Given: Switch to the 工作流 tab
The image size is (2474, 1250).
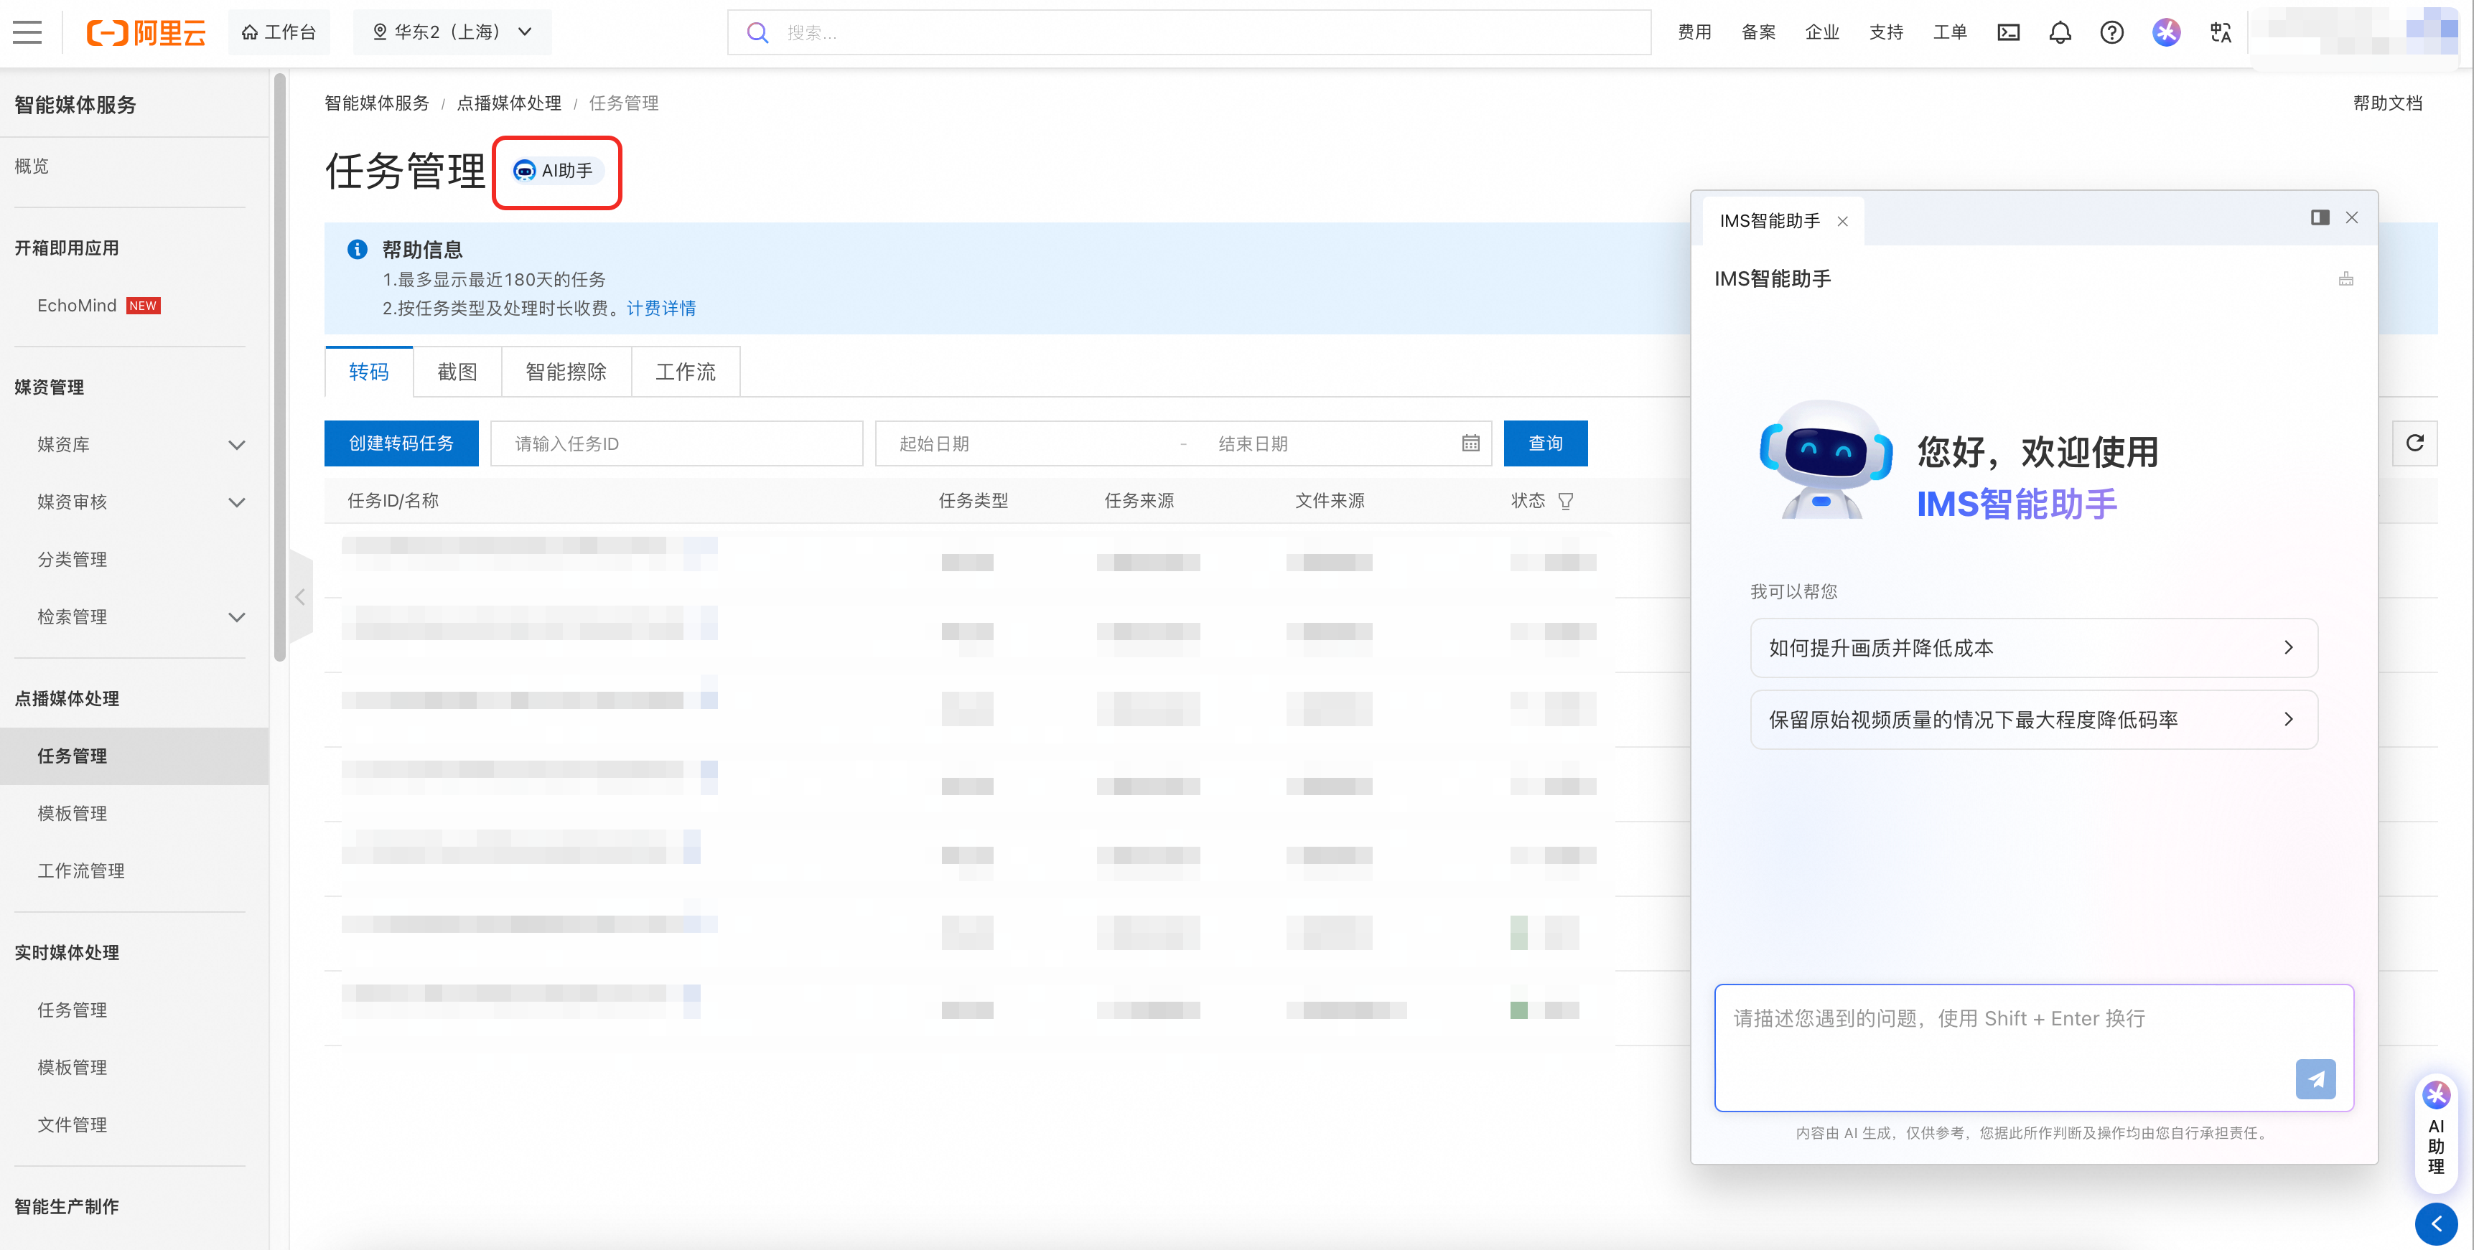Looking at the screenshot, I should (x=685, y=372).
